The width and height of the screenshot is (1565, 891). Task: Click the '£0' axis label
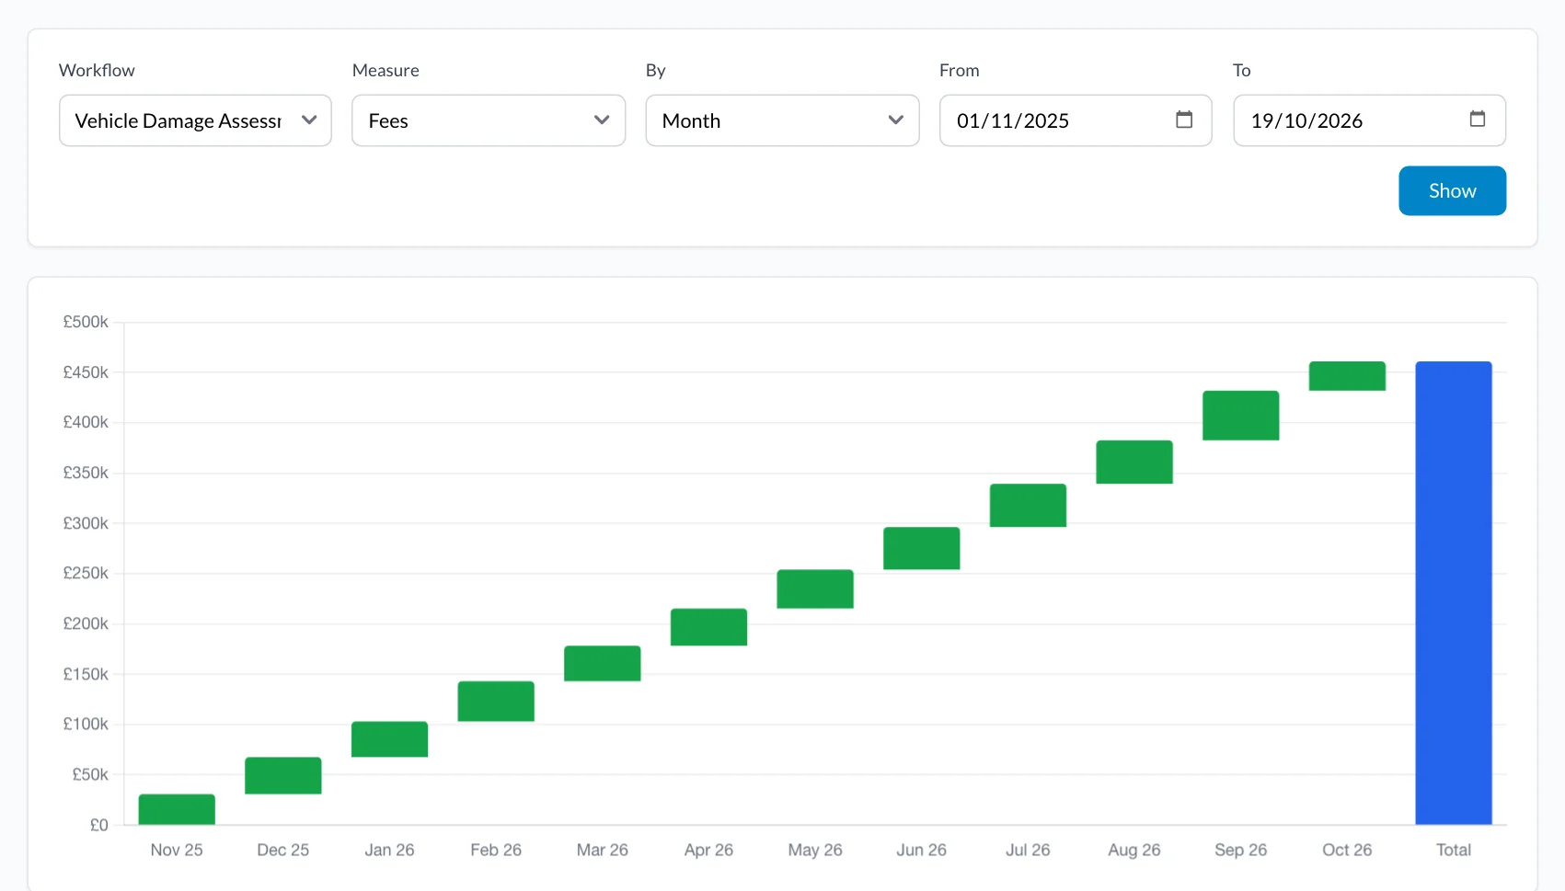(x=99, y=825)
